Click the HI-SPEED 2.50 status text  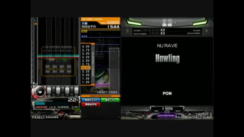tap(68, 107)
